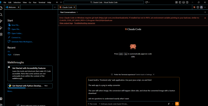The width and height of the screenshot is (208, 106).
Task: Toggle the primary side bar
Action: point(180,2)
